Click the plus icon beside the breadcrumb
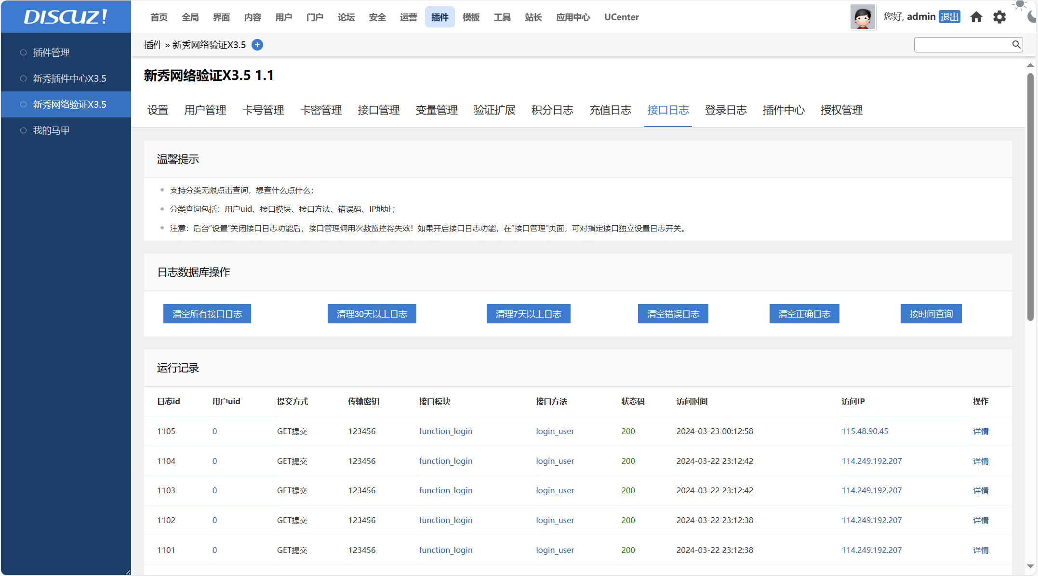1038x576 pixels. [x=257, y=45]
